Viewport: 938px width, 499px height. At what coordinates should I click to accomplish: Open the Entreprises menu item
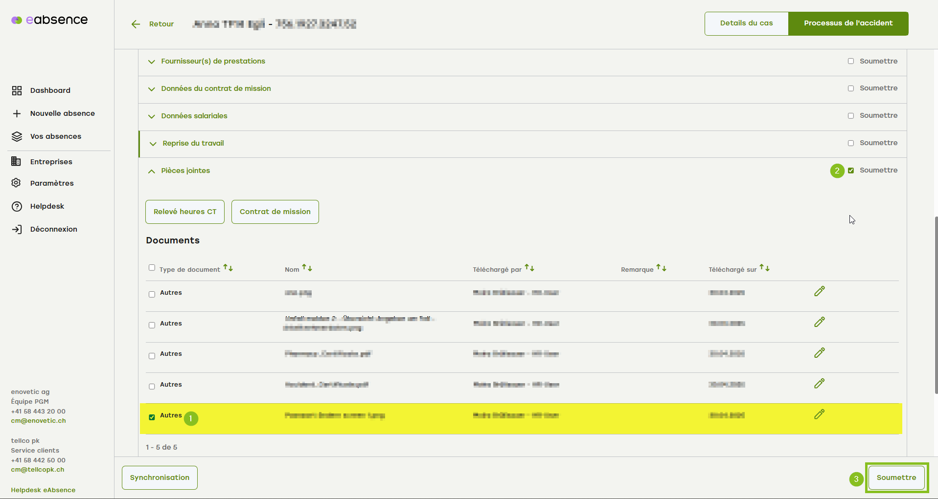tap(51, 162)
